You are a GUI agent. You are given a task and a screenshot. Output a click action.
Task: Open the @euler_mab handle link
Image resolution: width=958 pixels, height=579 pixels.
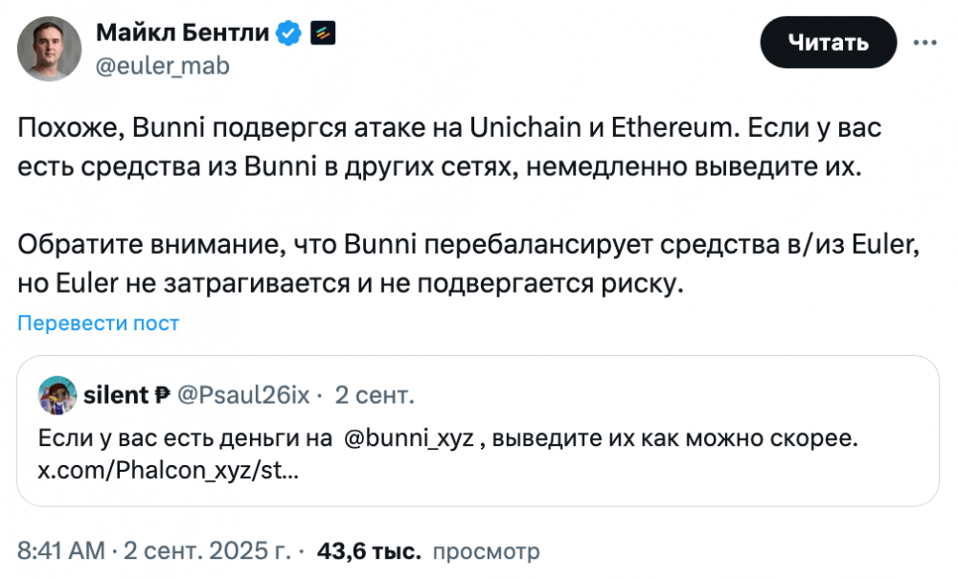pyautogui.click(x=163, y=66)
